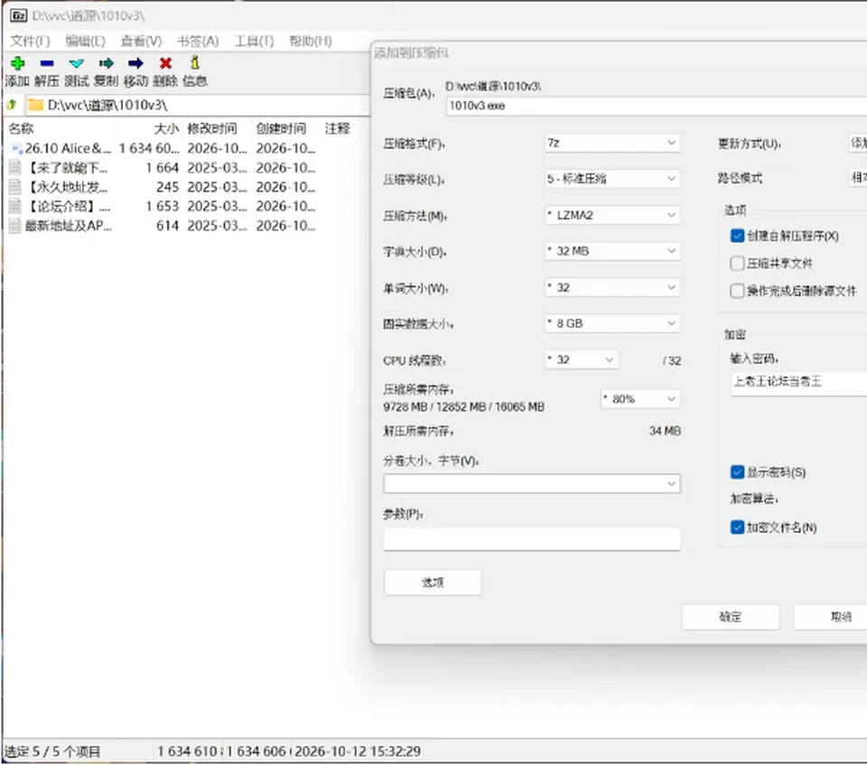
Task: Check 操作完成后删除源文件 checkbox
Action: (737, 291)
